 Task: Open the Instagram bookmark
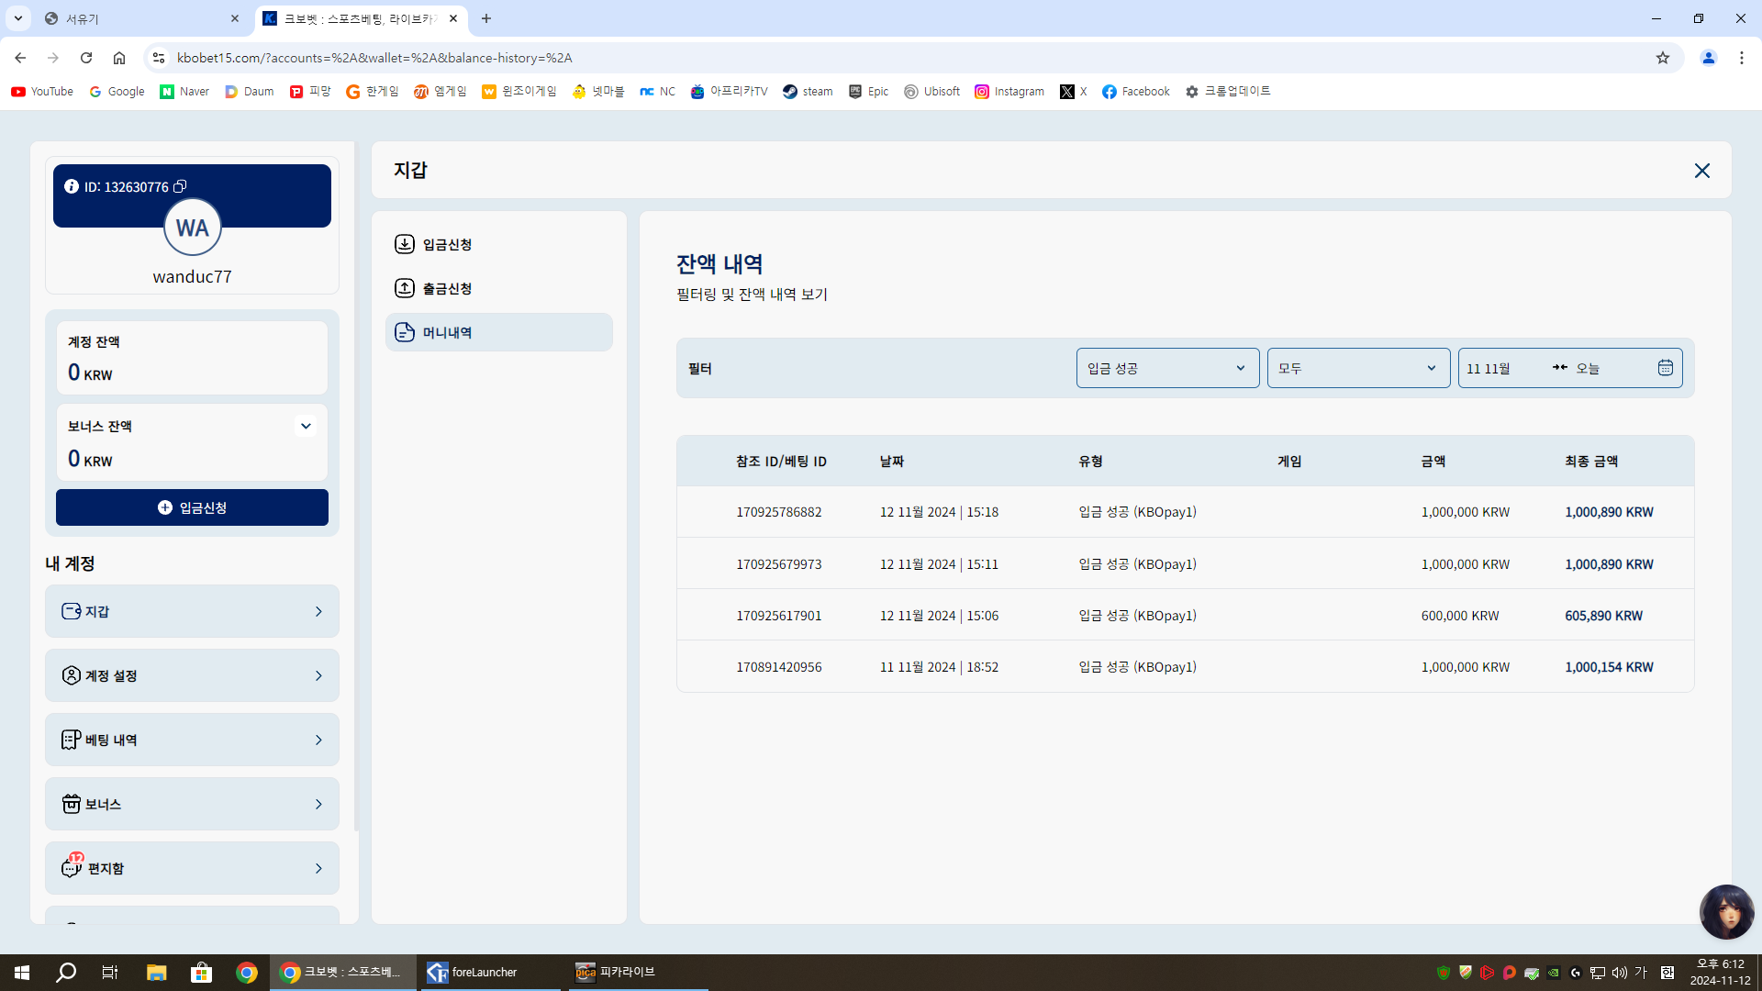pyautogui.click(x=1009, y=92)
